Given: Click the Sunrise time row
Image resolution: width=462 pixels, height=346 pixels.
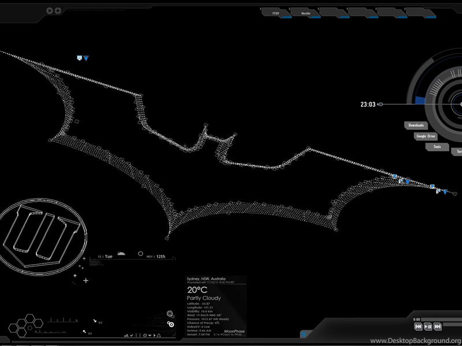Looking at the screenshot, I should click(198, 330).
